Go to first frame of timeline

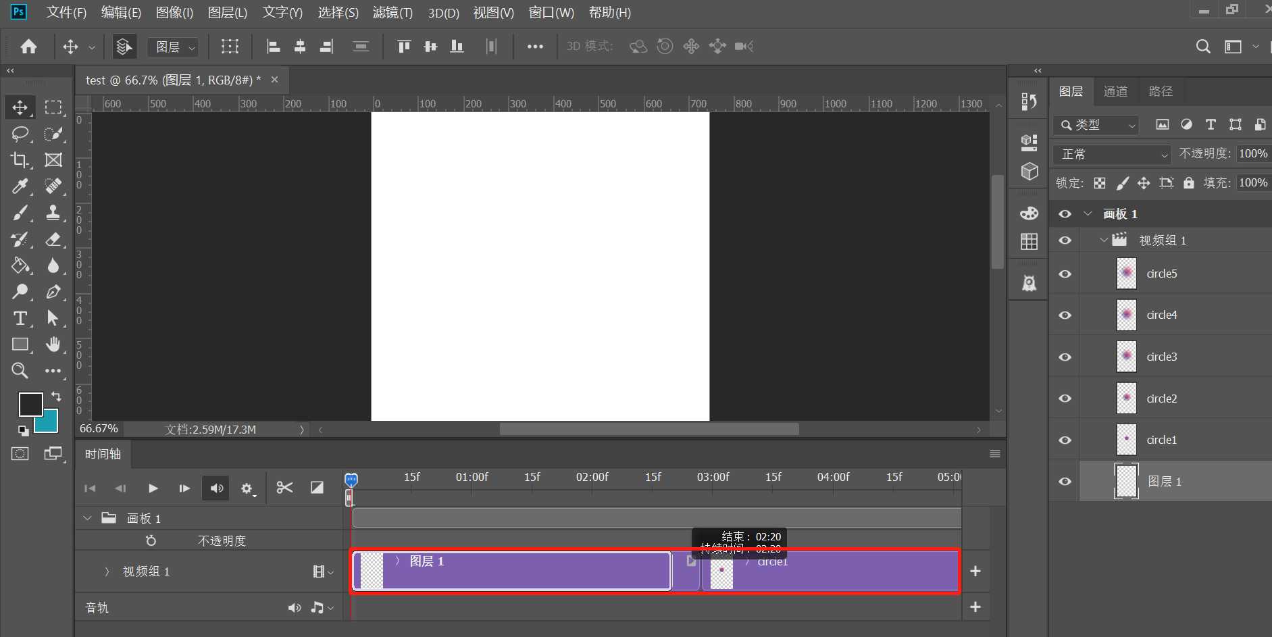coord(90,488)
